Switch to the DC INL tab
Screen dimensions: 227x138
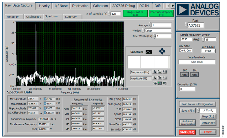pyautogui.click(x=145, y=6)
